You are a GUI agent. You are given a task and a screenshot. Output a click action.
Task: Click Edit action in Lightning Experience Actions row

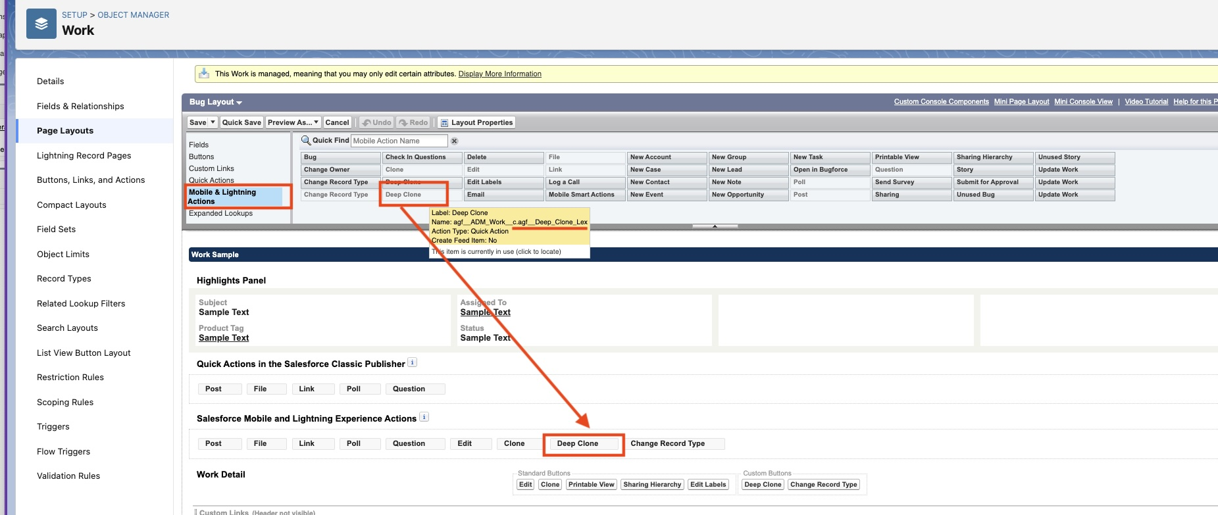pos(471,444)
